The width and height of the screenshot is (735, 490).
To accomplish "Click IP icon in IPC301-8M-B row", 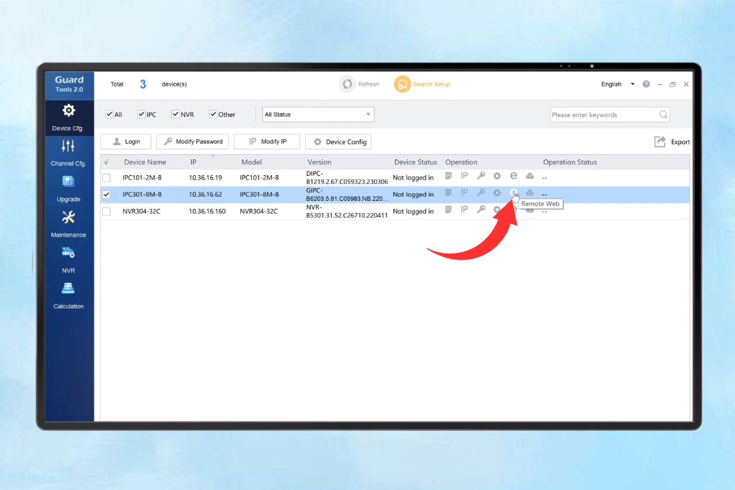I will [x=464, y=193].
